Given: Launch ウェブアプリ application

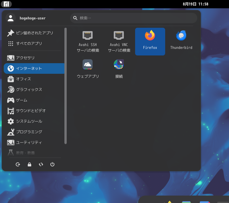Looking at the screenshot, I should (x=88, y=69).
